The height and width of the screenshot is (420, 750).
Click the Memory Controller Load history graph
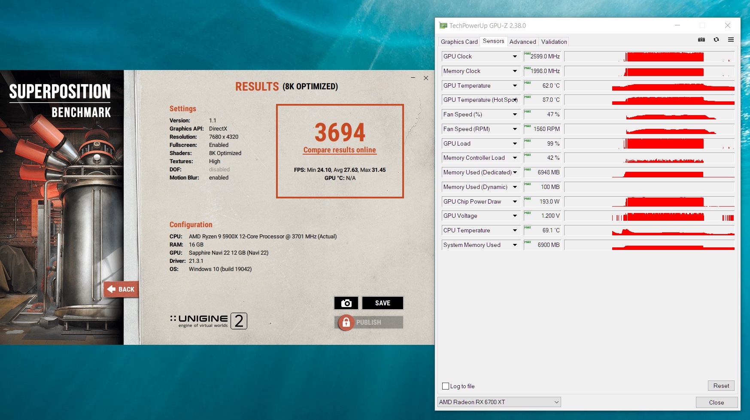point(649,158)
